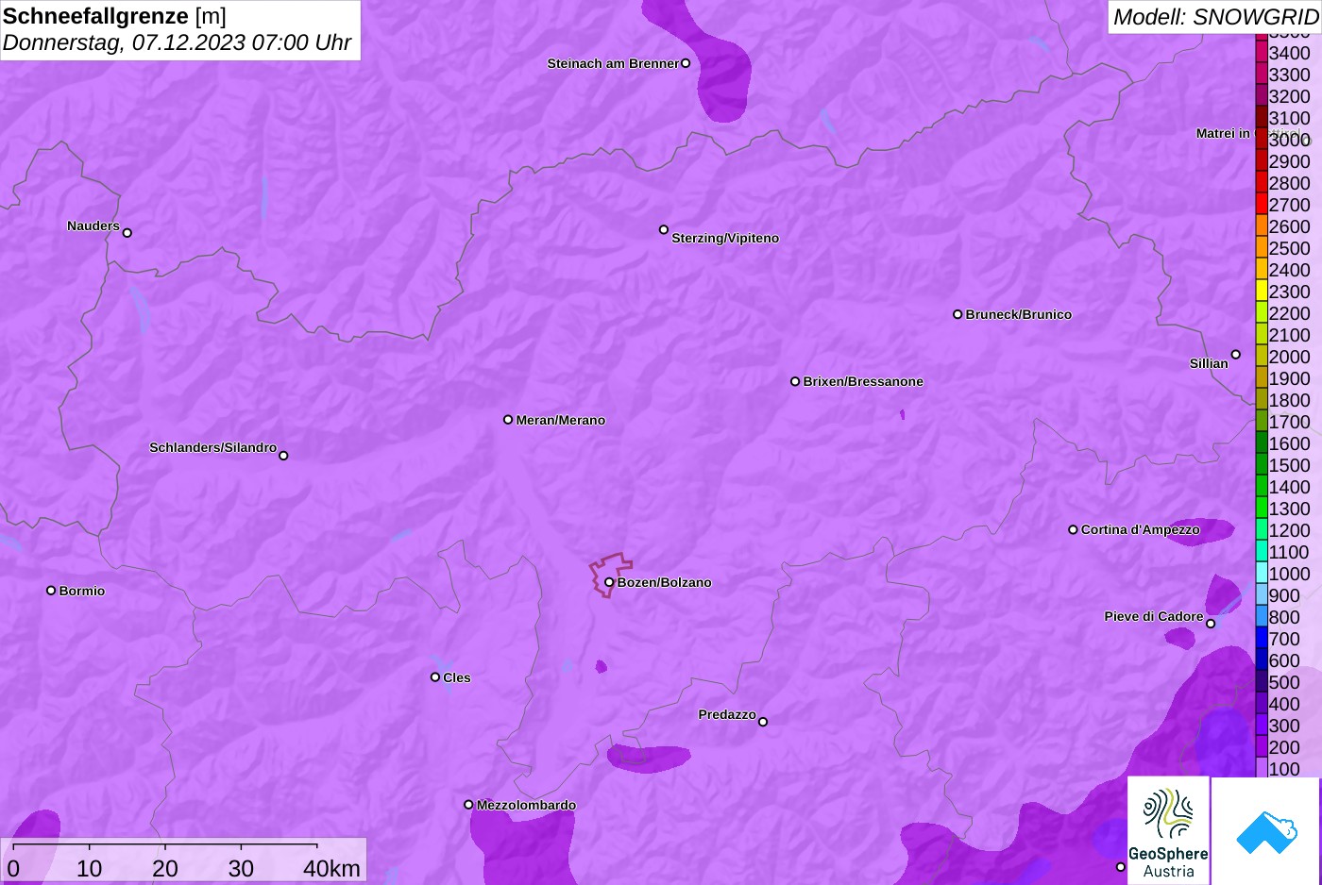1322x885 pixels.
Task: Click the 3400 legend value
Action: tap(1289, 53)
